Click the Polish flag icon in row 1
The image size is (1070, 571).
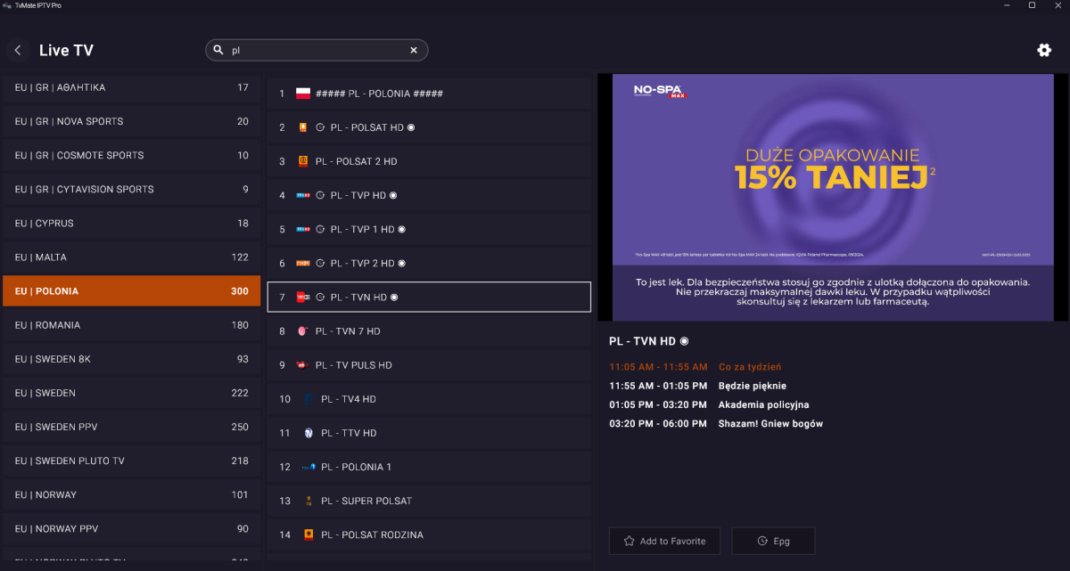(303, 94)
